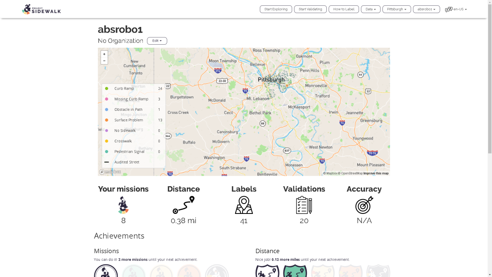Open the absrobo1 user menu
492x277 pixels.
point(426,9)
